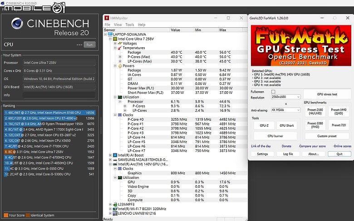Viewport: 354px width, 221px height.
Task: Click the Powers flame icon
Action: pos(120,66)
